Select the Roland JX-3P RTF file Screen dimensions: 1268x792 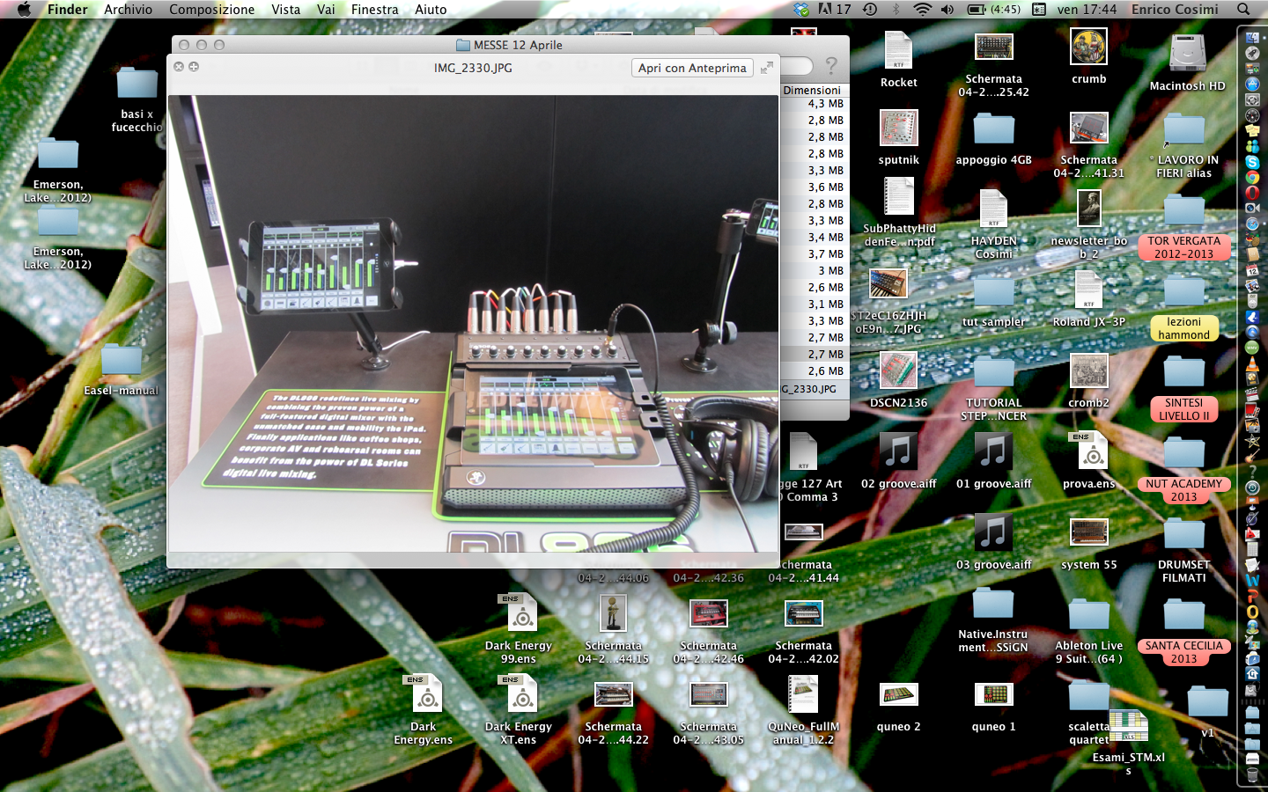[1088, 290]
